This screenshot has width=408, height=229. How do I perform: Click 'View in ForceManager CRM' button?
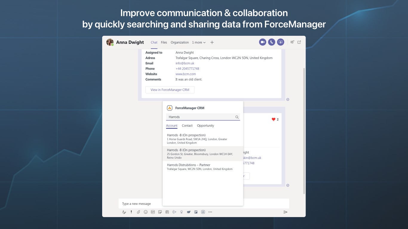170,90
